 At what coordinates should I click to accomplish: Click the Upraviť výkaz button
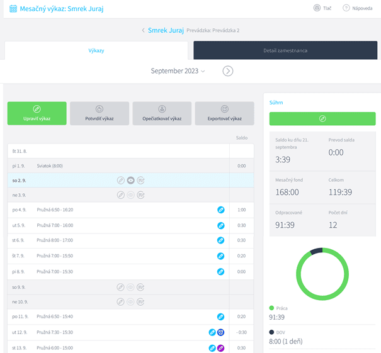coord(37,113)
